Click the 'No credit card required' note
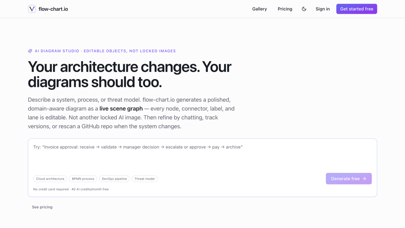 click(x=51, y=189)
